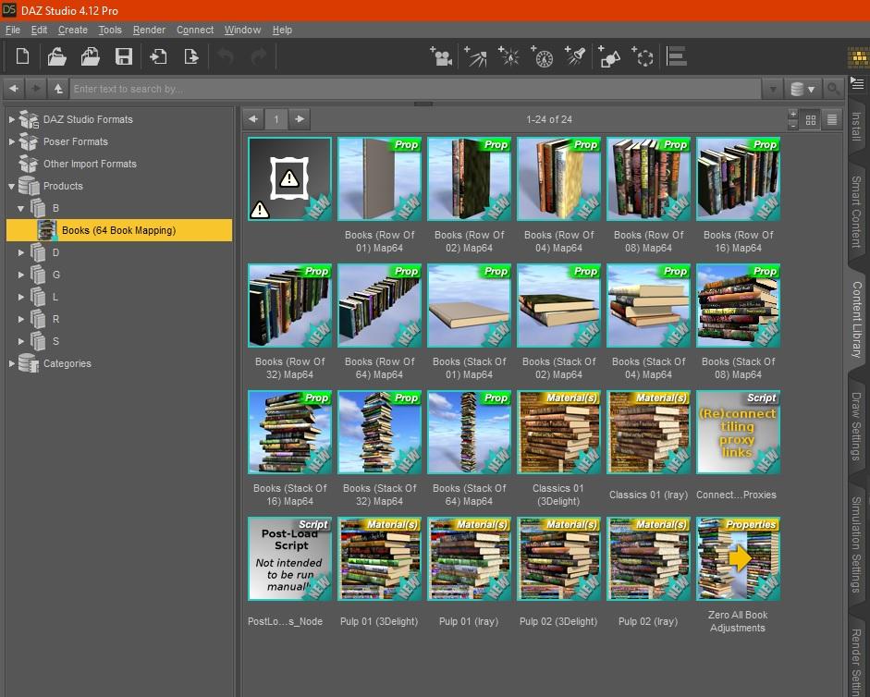Switch to grid thumbnail view mode
The image size is (870, 697).
[811, 119]
